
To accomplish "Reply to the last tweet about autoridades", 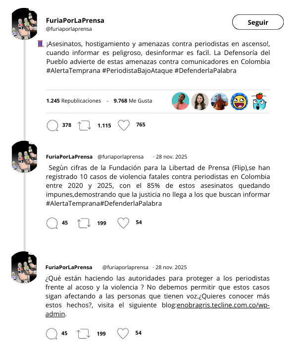I will [x=51, y=334].
